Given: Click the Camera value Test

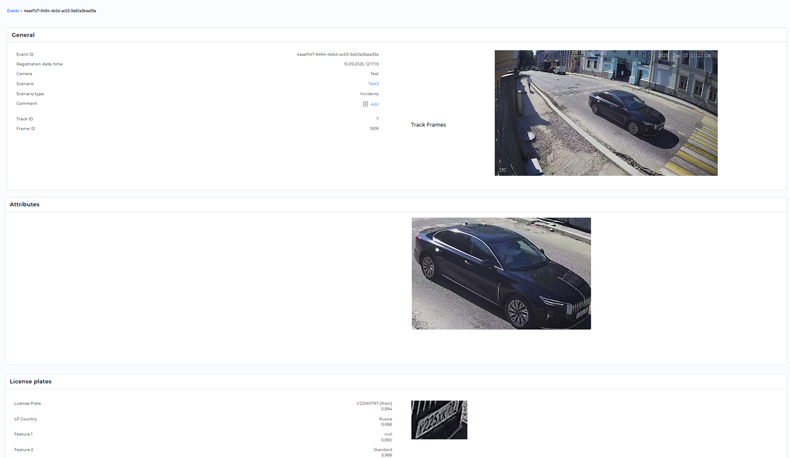Looking at the screenshot, I should pos(374,74).
